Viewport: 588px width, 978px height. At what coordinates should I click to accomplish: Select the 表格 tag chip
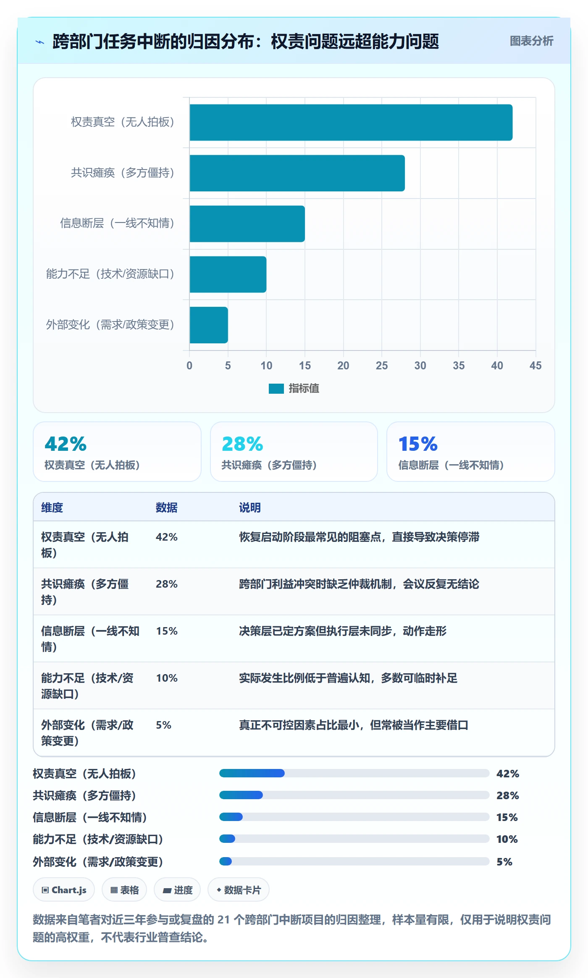124,889
